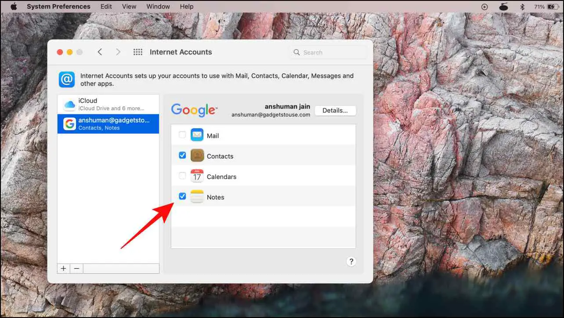Go forward with the right chevron

(x=118, y=52)
